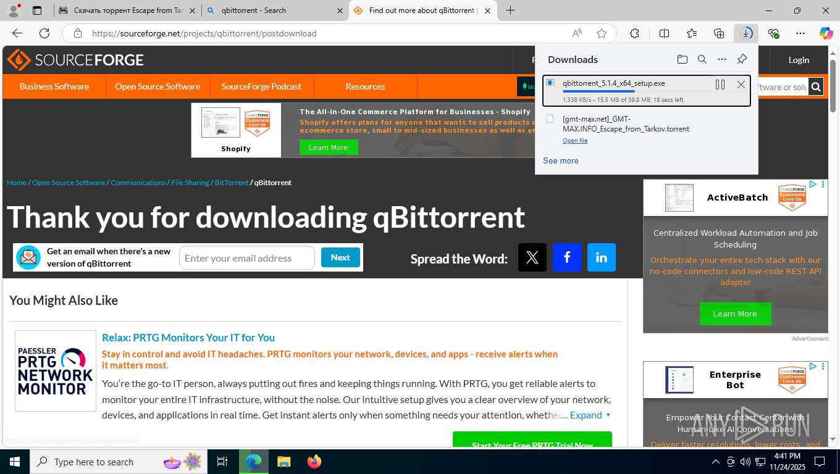Screen dimensions: 840x474
Task: Click the email address input field
Action: [x=247, y=258]
